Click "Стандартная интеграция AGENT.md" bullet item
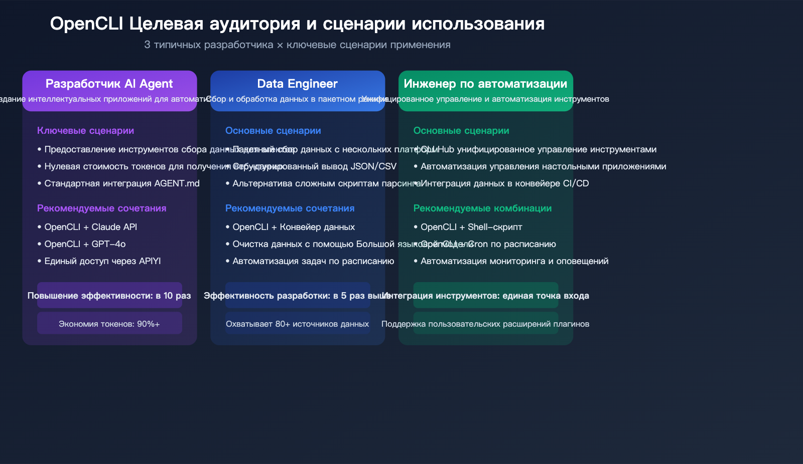The height and width of the screenshot is (464, 803). pyautogui.click(x=118, y=183)
